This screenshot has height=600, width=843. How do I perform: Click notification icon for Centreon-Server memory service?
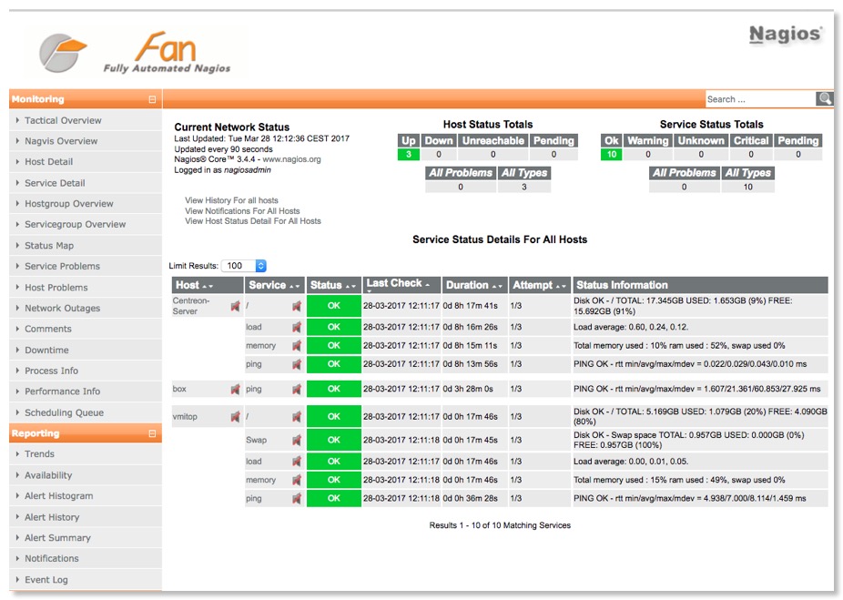tap(296, 346)
